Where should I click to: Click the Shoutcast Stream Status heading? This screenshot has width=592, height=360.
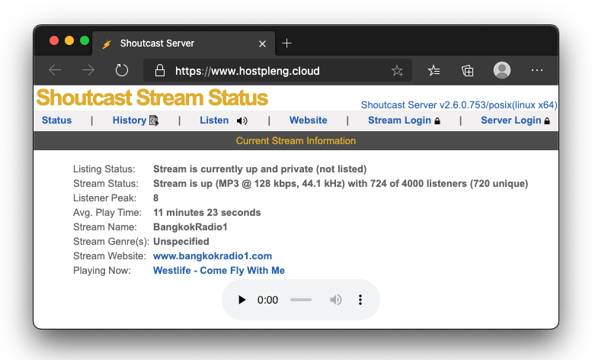(152, 98)
